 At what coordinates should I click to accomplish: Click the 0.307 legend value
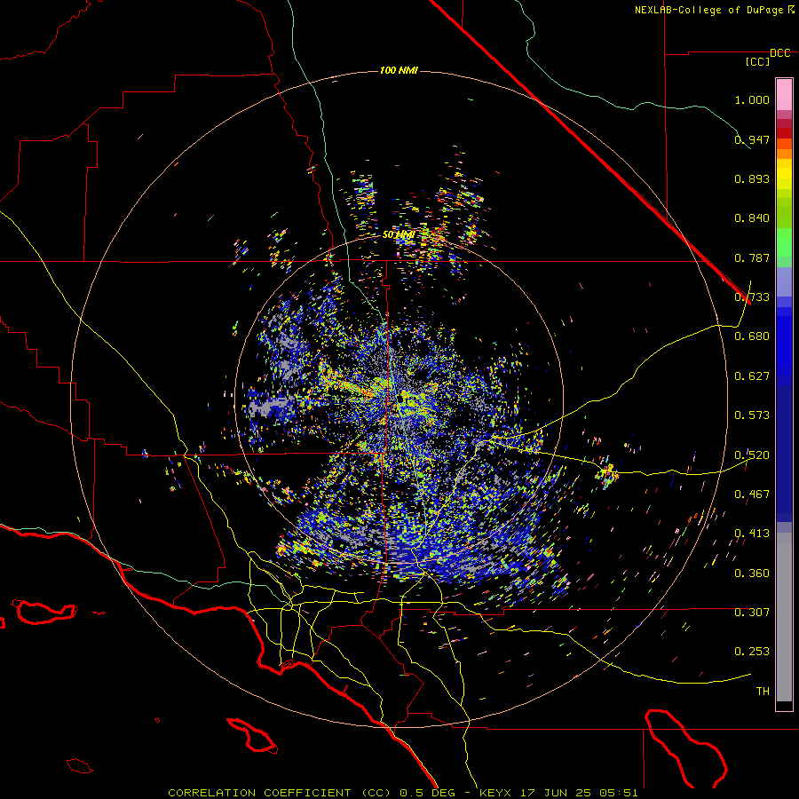752,613
